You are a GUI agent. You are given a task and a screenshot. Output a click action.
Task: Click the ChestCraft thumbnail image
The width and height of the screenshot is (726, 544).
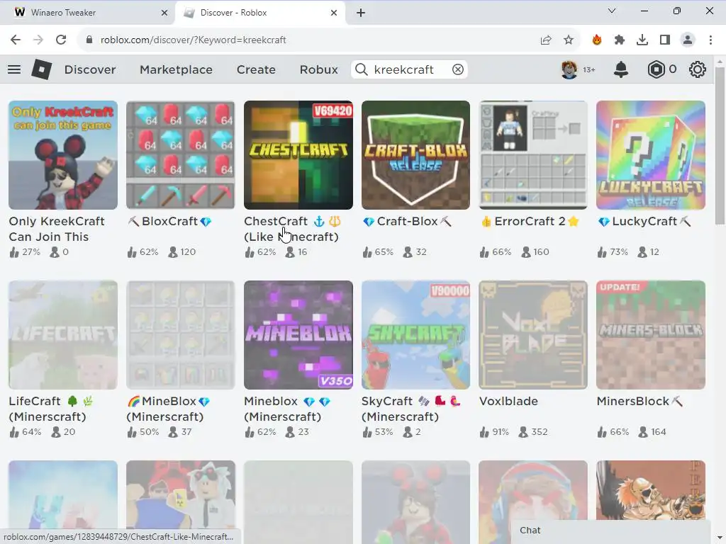coord(298,155)
